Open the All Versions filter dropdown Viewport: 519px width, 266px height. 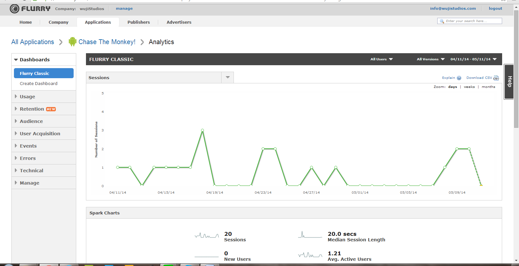(x=431, y=59)
